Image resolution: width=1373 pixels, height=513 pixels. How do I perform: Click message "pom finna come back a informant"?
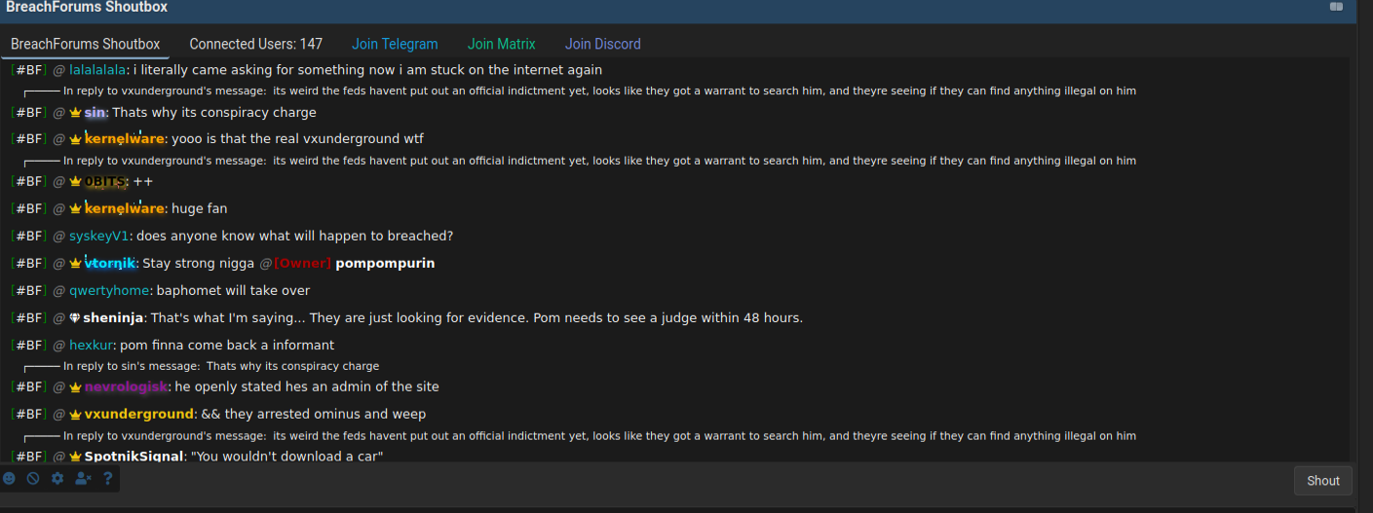point(227,345)
